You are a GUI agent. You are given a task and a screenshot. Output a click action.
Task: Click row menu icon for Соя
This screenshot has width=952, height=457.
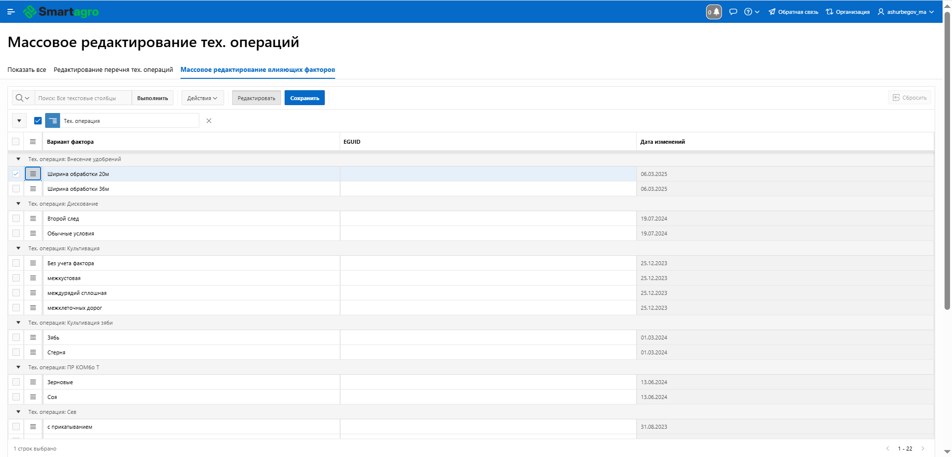[33, 397]
